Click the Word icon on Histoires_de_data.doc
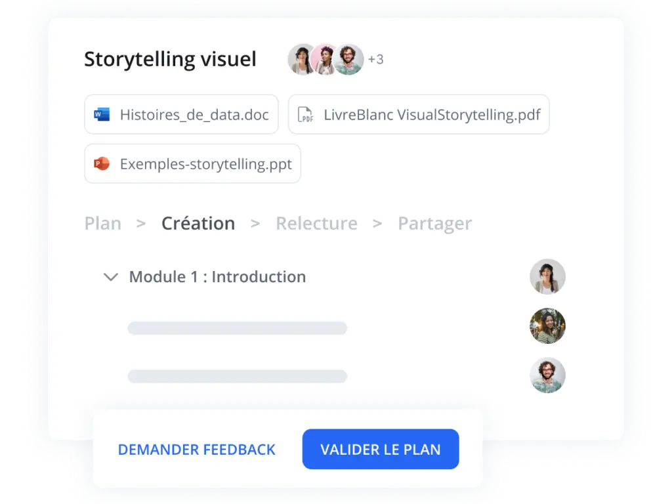The width and height of the screenshot is (672, 504). (x=102, y=115)
